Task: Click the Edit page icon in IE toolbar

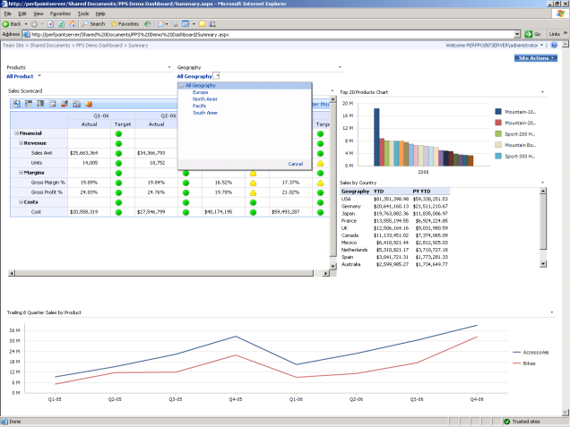Action: pyautogui.click(x=186, y=24)
